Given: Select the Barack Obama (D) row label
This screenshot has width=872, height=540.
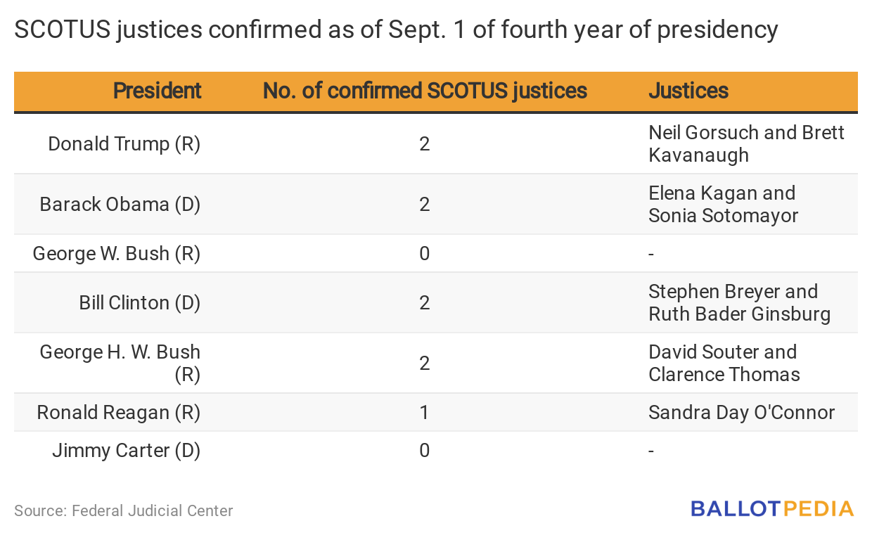Looking at the screenshot, I should (x=120, y=205).
